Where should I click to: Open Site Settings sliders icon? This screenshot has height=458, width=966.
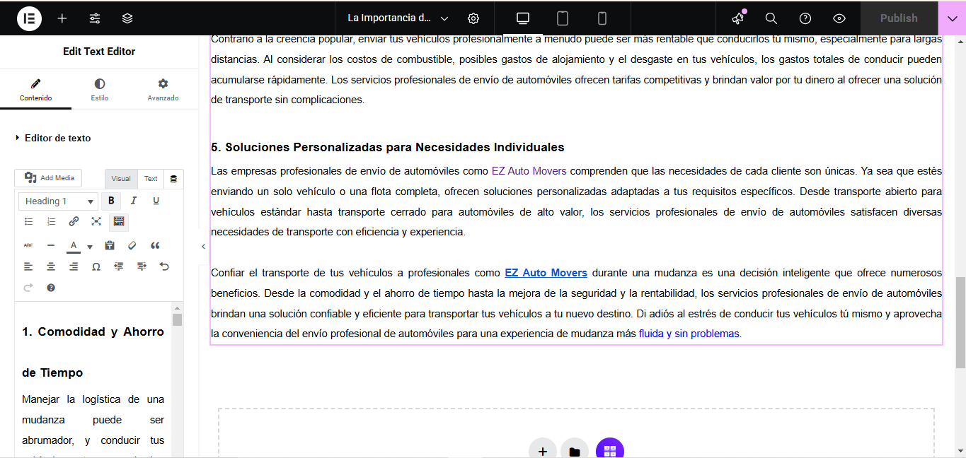95,18
